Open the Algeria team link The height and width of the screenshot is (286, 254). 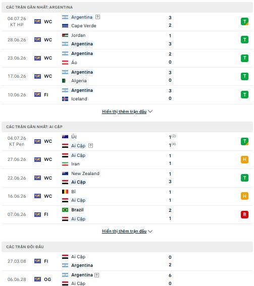(79, 81)
